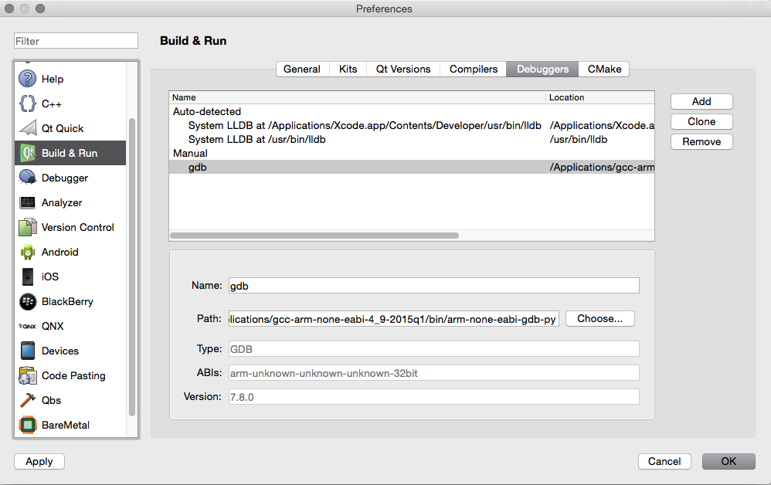The height and width of the screenshot is (485, 771).
Task: Confirm preferences with OK
Action: click(729, 461)
